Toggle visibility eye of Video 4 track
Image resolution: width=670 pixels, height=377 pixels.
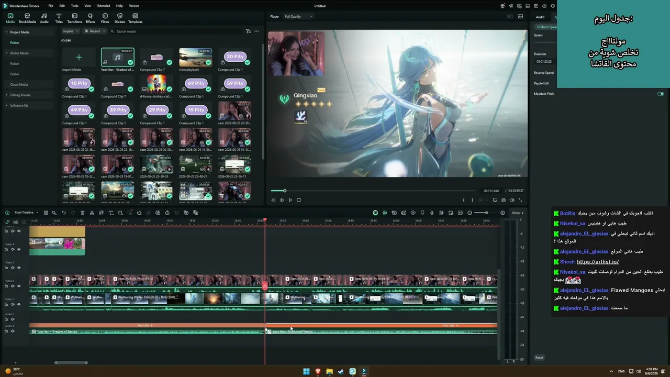tap(19, 249)
